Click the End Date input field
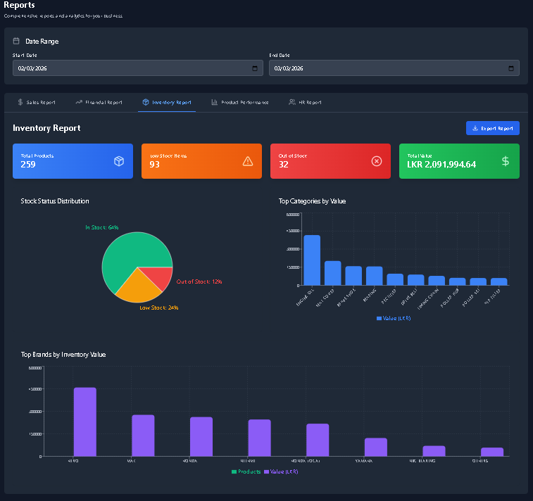Image resolution: width=533 pixels, height=501 pixels. coord(394,68)
